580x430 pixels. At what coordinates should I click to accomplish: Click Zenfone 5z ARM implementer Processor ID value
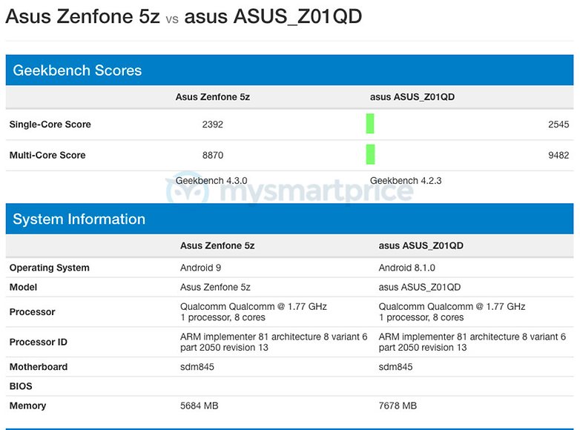(x=274, y=342)
